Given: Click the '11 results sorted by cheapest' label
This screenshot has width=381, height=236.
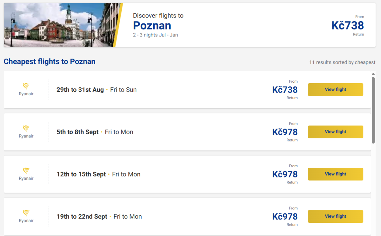Looking at the screenshot, I should (342, 62).
